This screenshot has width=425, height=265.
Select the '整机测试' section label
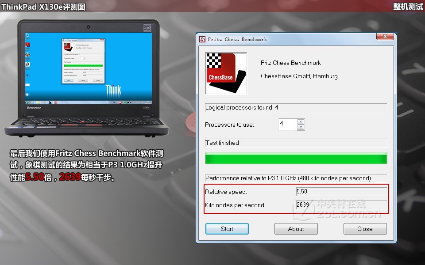(408, 7)
